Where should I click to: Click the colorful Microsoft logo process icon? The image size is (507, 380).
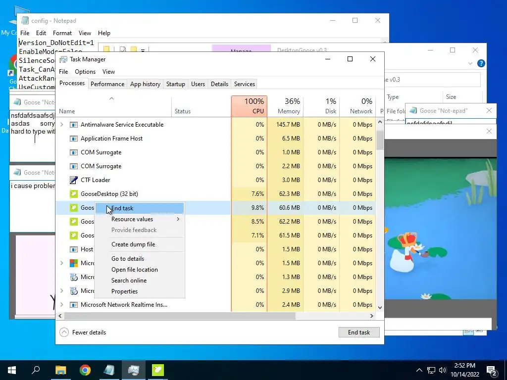[x=74, y=263]
